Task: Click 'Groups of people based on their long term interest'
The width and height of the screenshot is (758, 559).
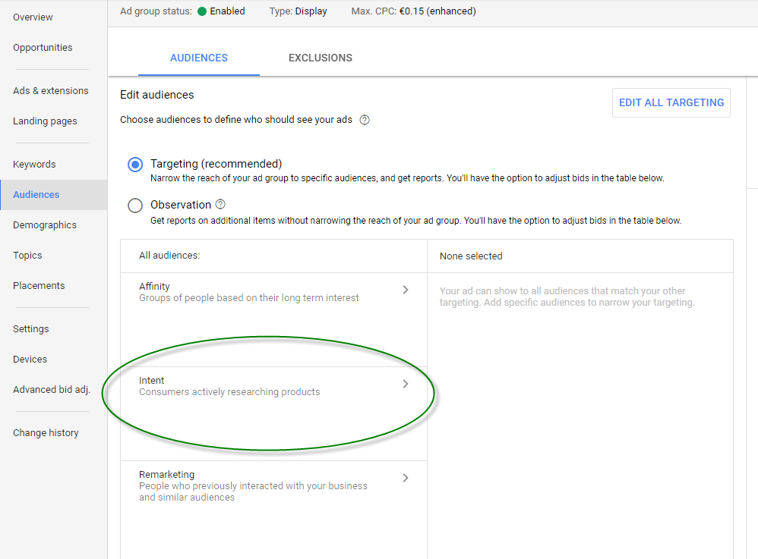Action: point(249,298)
